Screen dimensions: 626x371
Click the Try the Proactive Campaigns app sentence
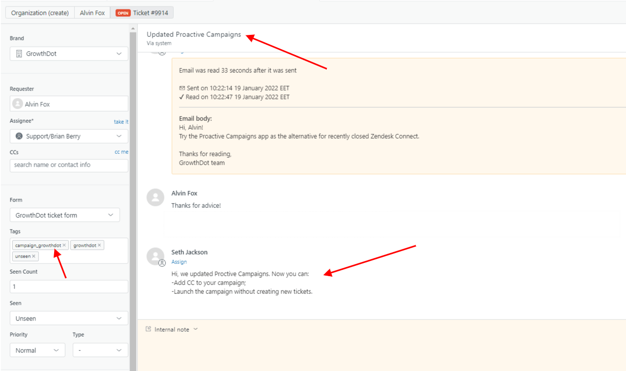(299, 136)
